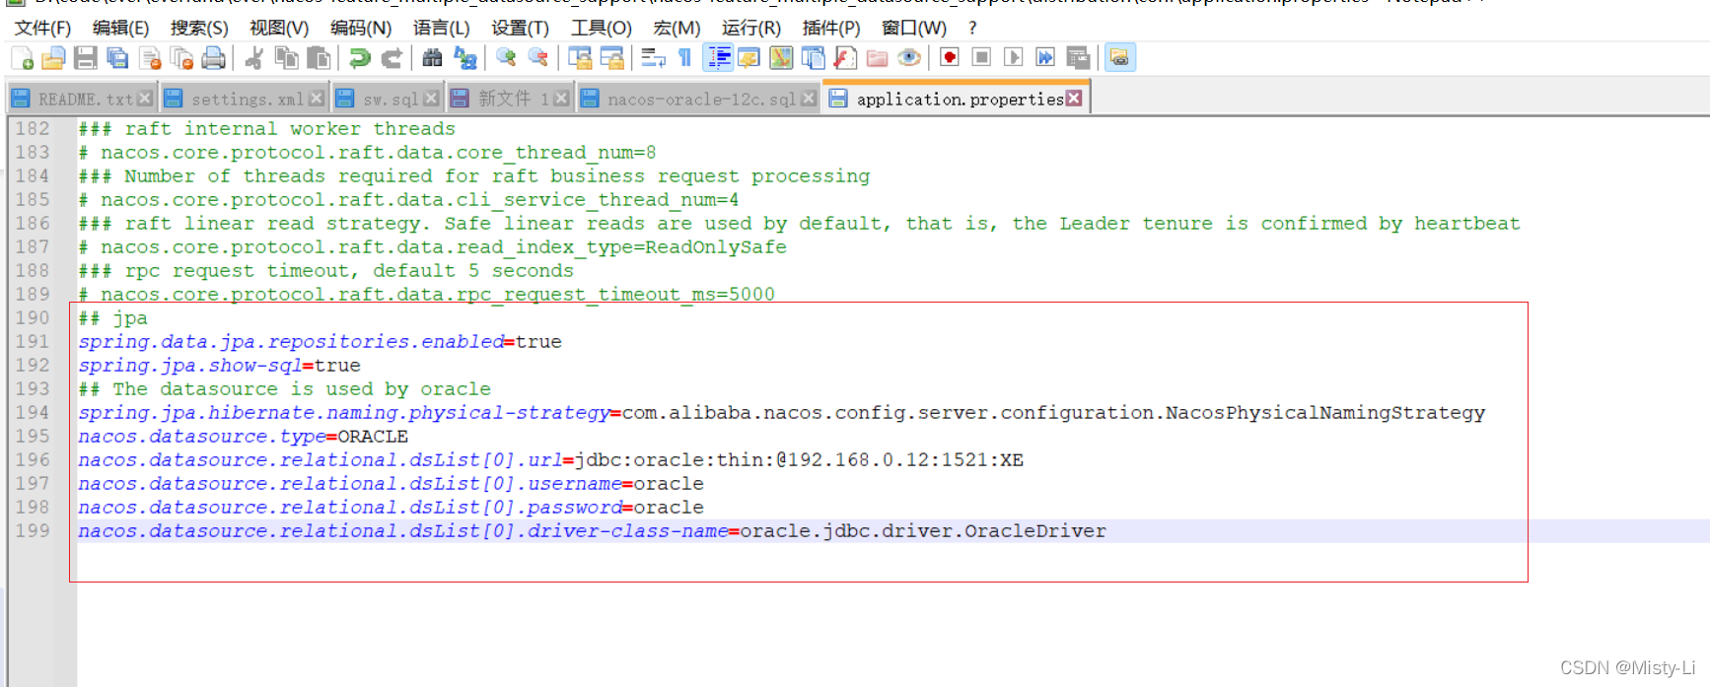The image size is (1710, 687).
Task: Click the user defined language icon
Action: pos(748,58)
